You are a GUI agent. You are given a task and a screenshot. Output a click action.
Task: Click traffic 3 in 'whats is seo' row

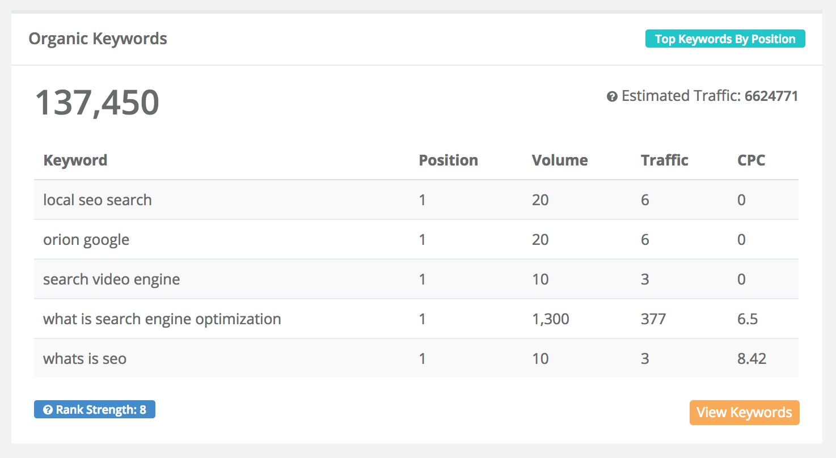(645, 359)
